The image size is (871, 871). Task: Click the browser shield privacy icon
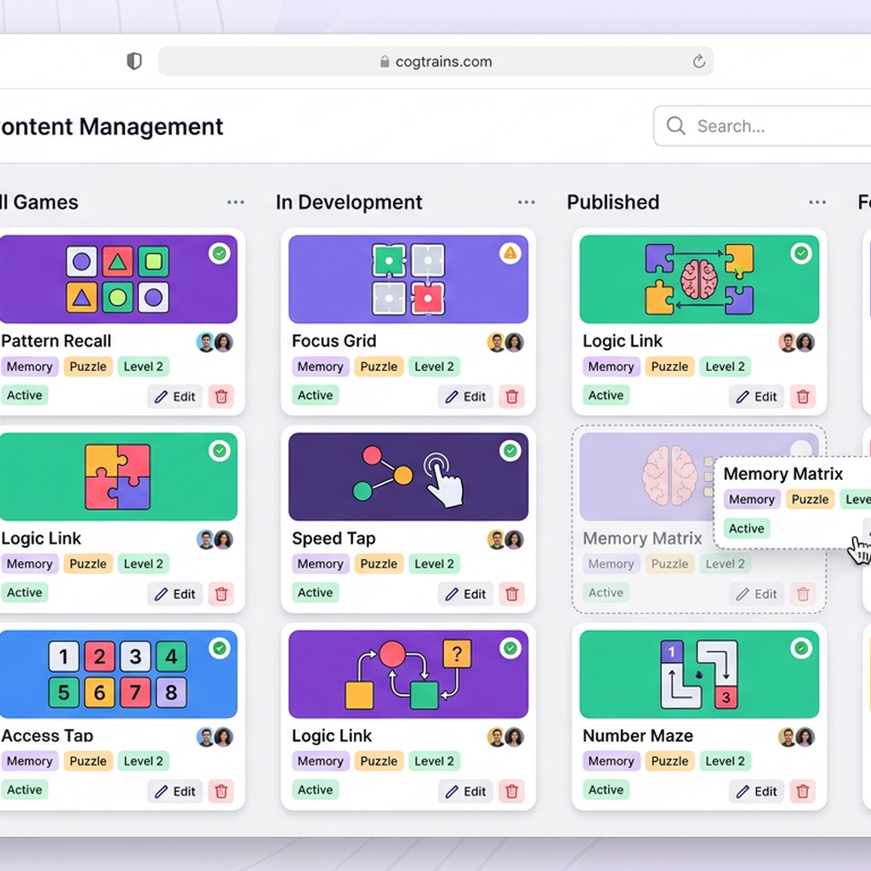pos(134,61)
